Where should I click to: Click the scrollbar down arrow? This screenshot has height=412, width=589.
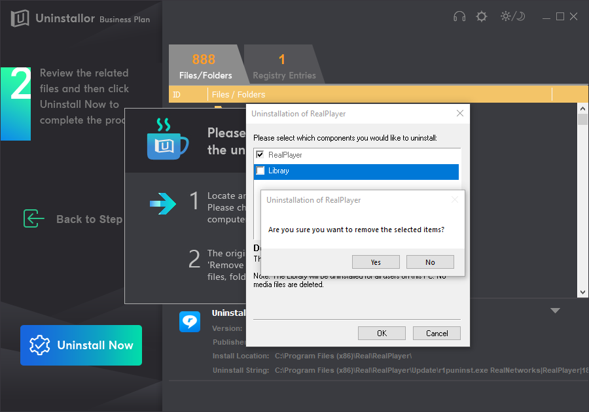[x=582, y=292]
